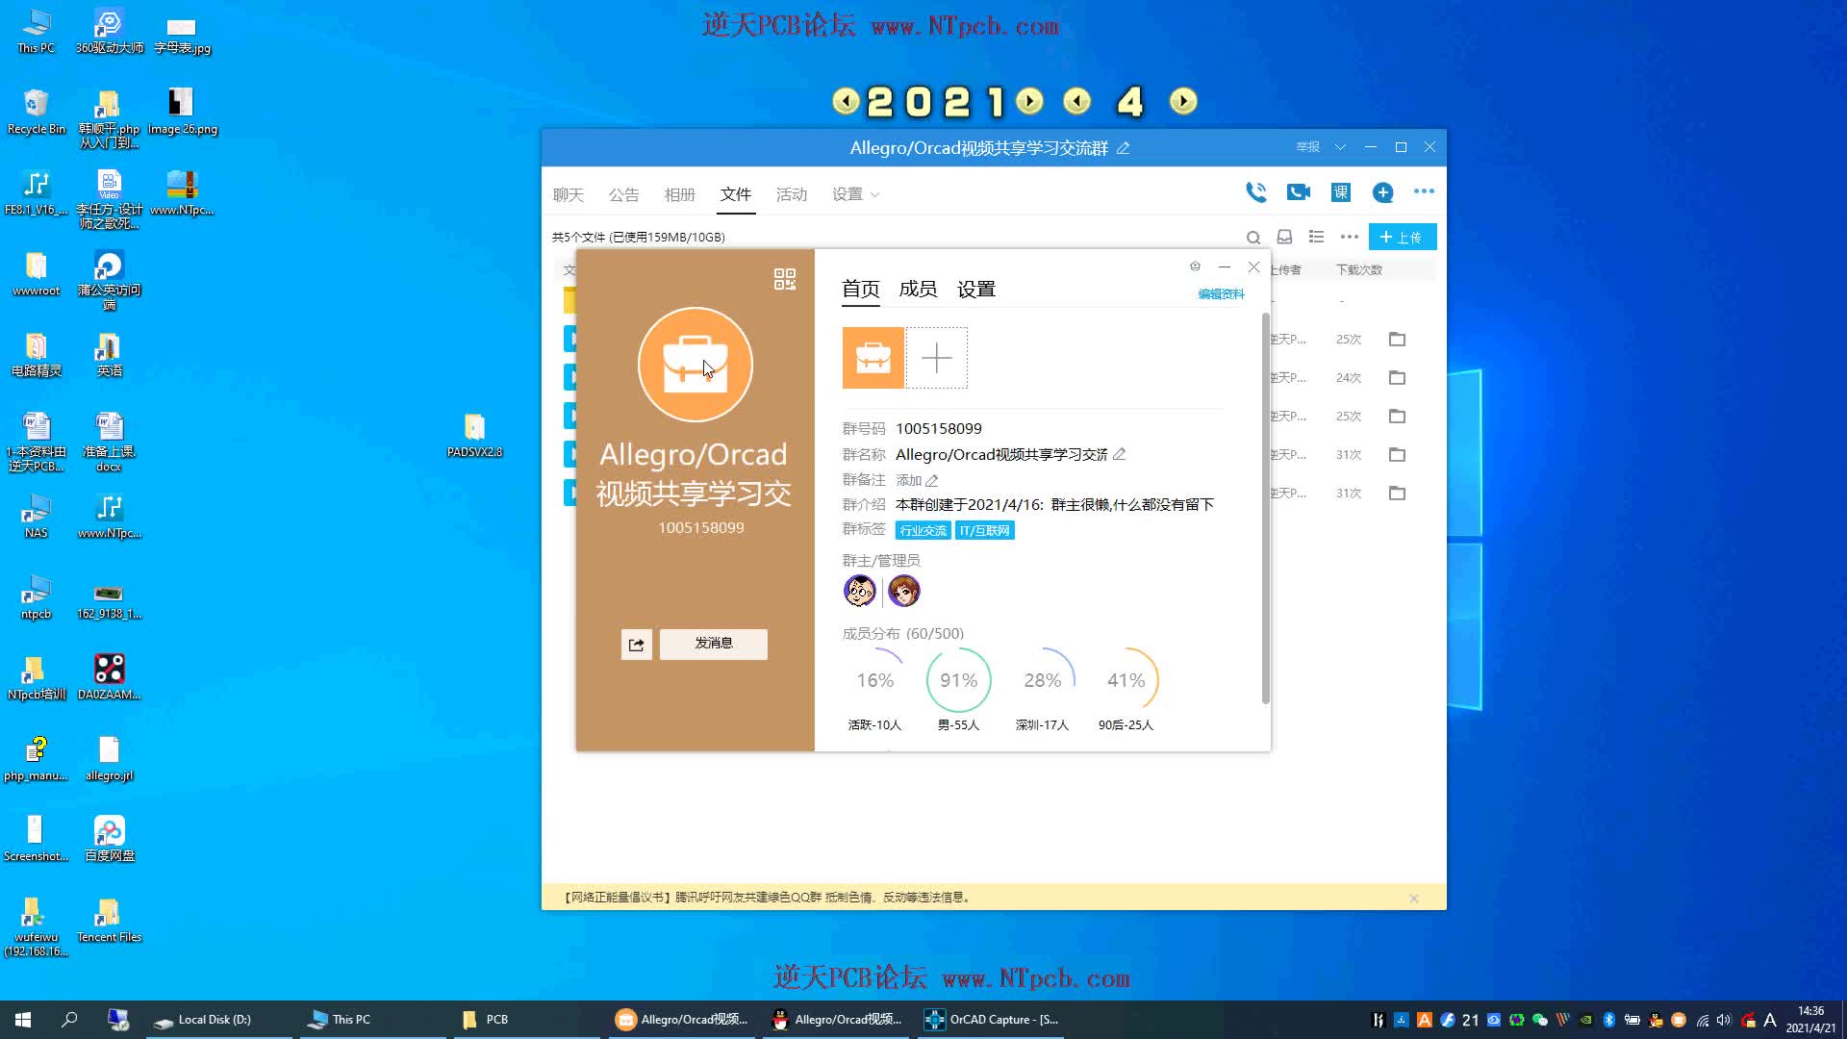The image size is (1847, 1039).
Task: Click the 41% post-90s members ring
Action: click(1126, 680)
